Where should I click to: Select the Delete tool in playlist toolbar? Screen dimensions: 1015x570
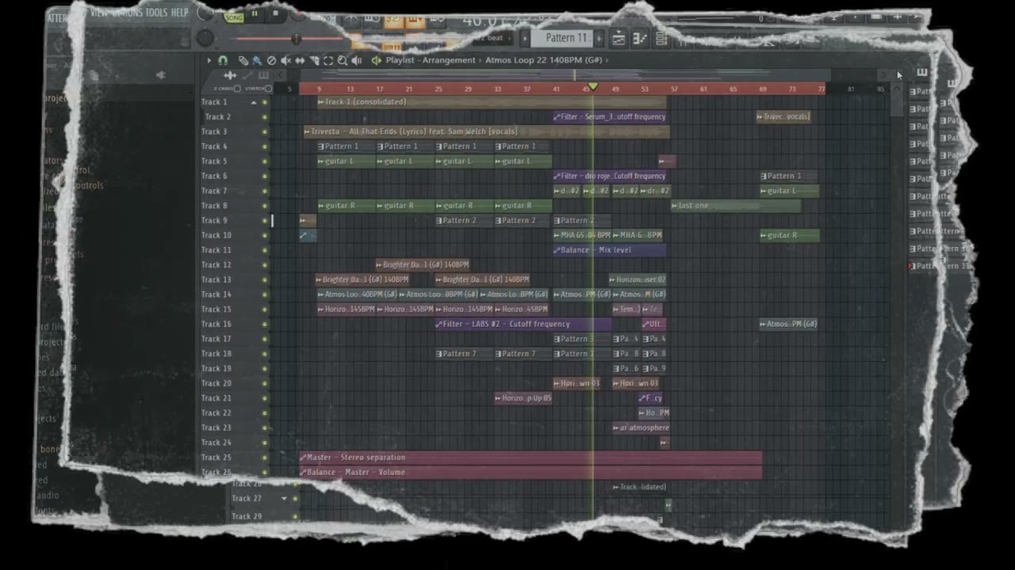pyautogui.click(x=271, y=60)
